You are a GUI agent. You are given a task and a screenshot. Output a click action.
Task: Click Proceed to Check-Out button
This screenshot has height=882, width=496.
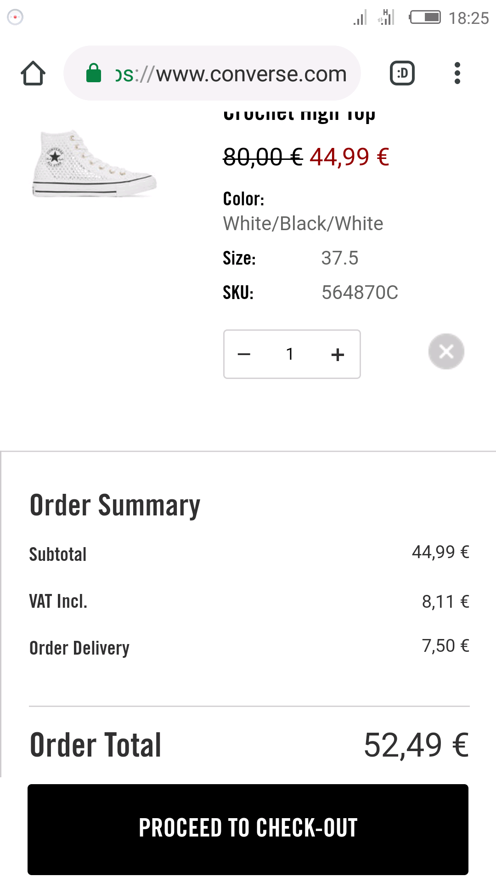click(248, 829)
